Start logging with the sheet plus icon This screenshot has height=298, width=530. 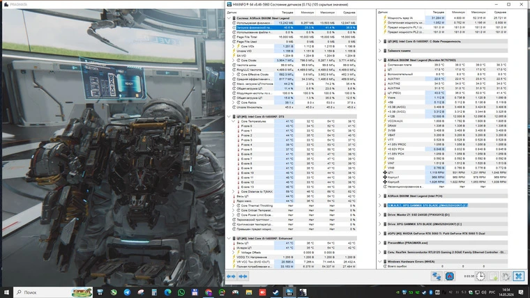494,276
